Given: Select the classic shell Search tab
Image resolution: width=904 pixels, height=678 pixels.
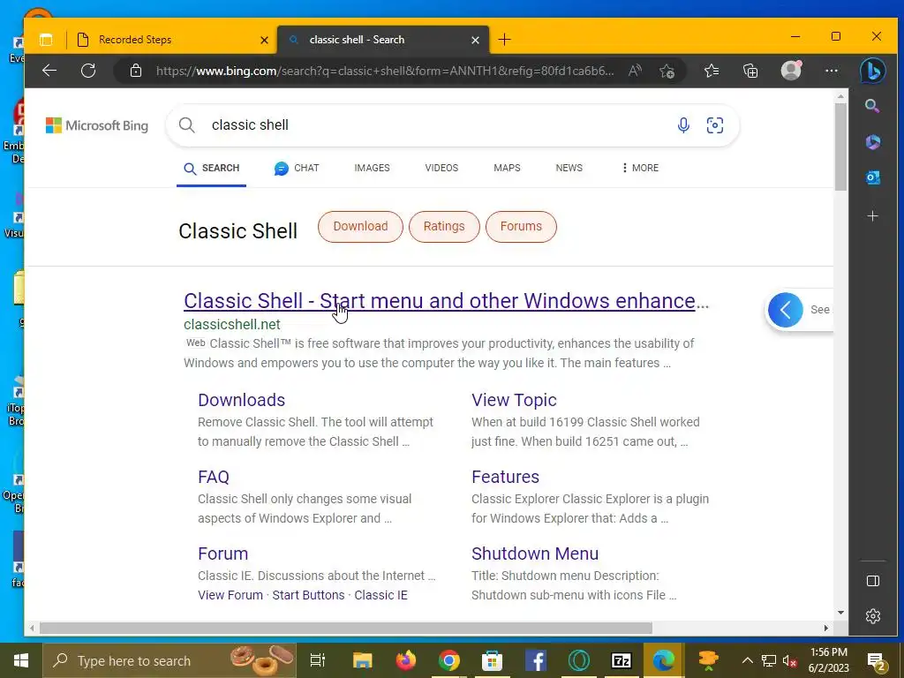Looking at the screenshot, I should coord(383,39).
